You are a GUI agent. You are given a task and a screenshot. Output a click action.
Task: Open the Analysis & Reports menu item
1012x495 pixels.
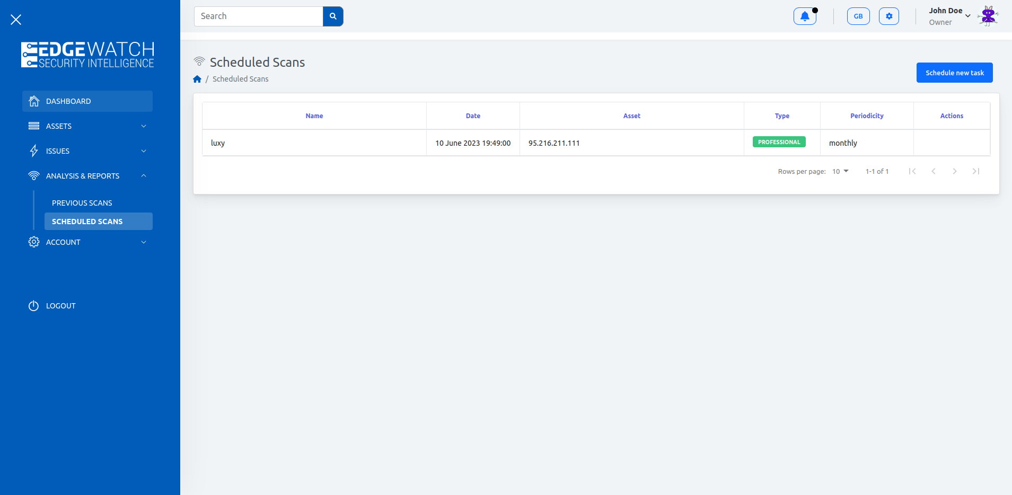(87, 176)
